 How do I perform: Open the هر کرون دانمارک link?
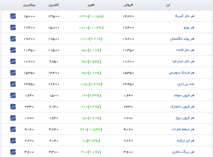182,107
